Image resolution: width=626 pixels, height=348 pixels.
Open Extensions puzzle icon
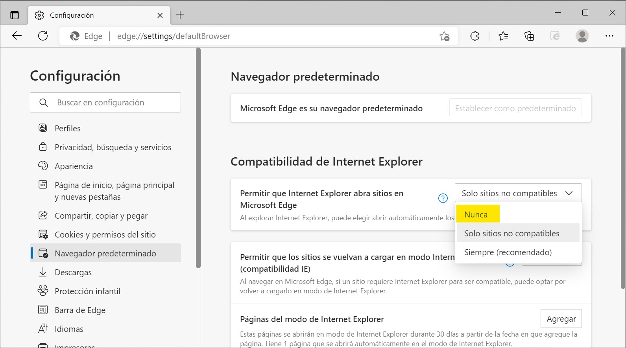point(475,36)
